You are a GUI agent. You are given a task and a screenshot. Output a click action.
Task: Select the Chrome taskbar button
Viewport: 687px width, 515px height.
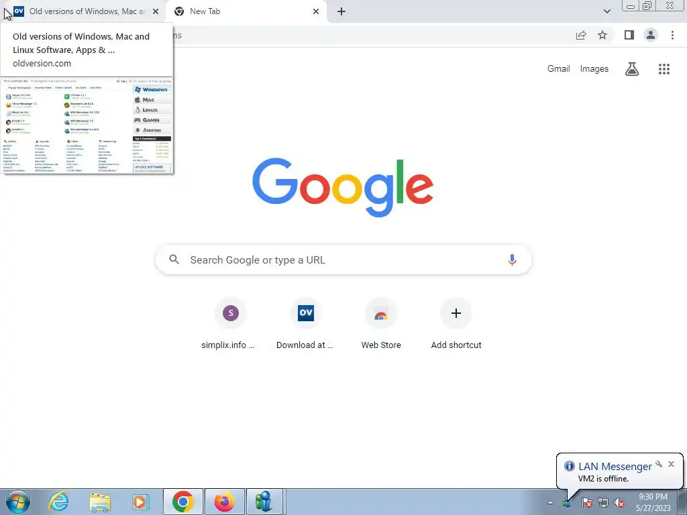(182, 502)
